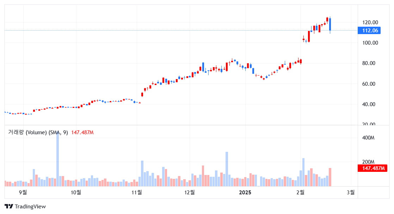Viewport: 394px width, 214px height.
Task: Click the tall early-February volume bar
Action: (x=303, y=172)
